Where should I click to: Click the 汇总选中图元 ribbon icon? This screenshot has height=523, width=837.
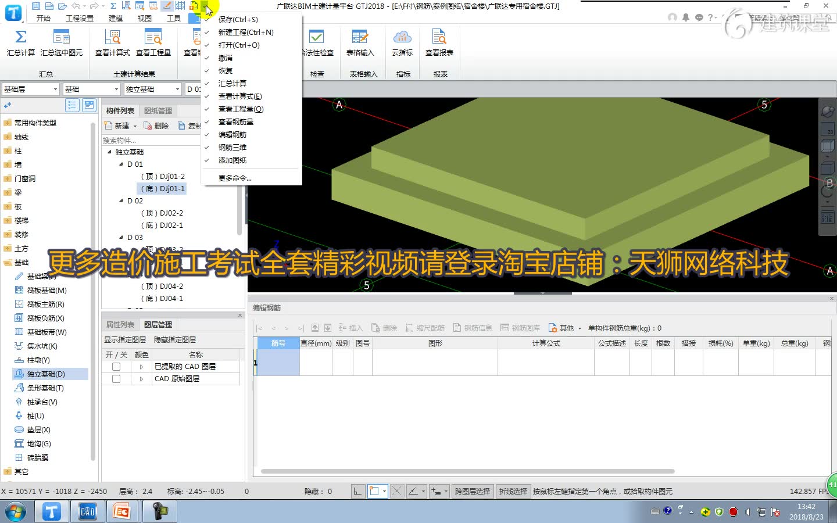tap(62, 37)
